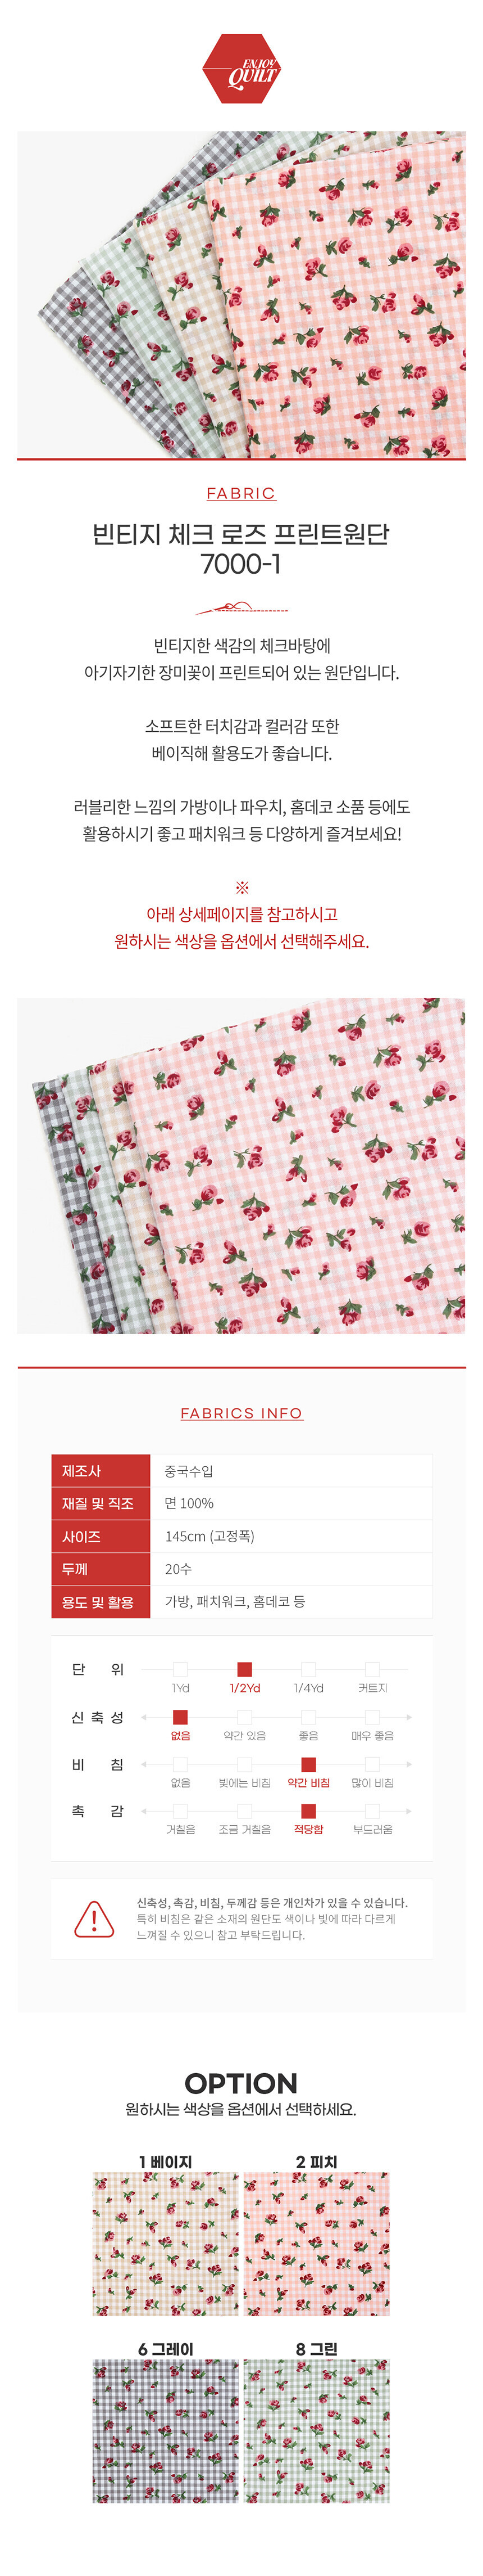Click the red ※ notice symbol
This screenshot has height=2576, width=483.
241,887
